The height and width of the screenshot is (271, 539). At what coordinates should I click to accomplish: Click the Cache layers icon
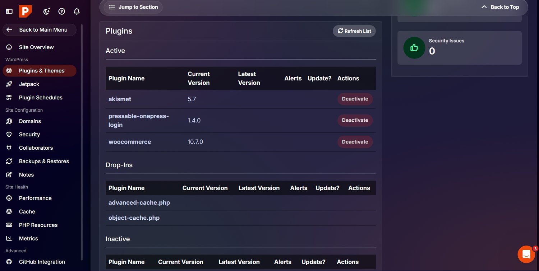(9, 212)
